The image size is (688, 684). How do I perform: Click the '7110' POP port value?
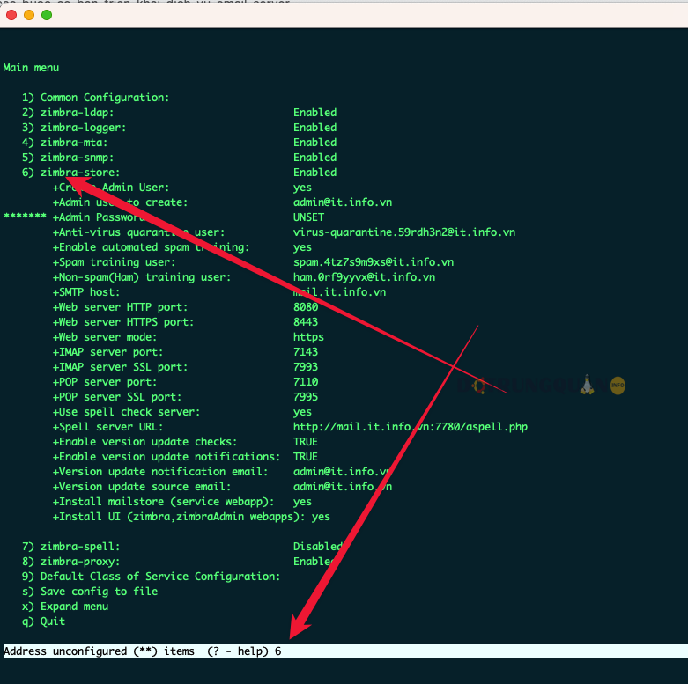(x=306, y=381)
